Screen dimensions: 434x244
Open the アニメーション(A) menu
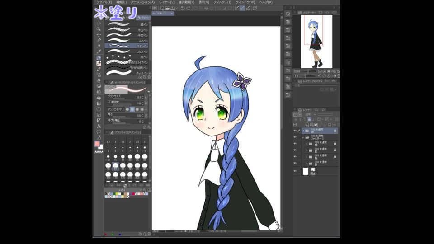[x=142, y=2]
